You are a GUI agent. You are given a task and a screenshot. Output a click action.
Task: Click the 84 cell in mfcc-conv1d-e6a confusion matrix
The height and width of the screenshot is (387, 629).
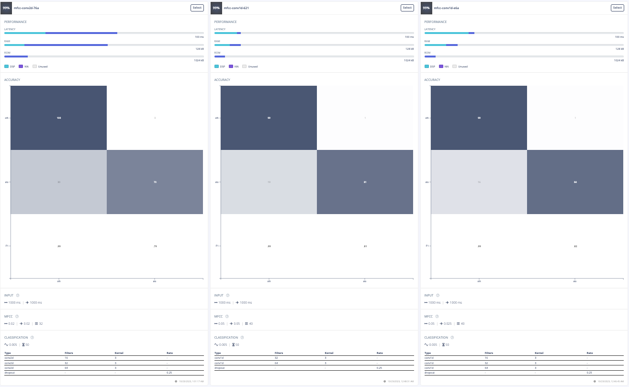[x=575, y=182]
